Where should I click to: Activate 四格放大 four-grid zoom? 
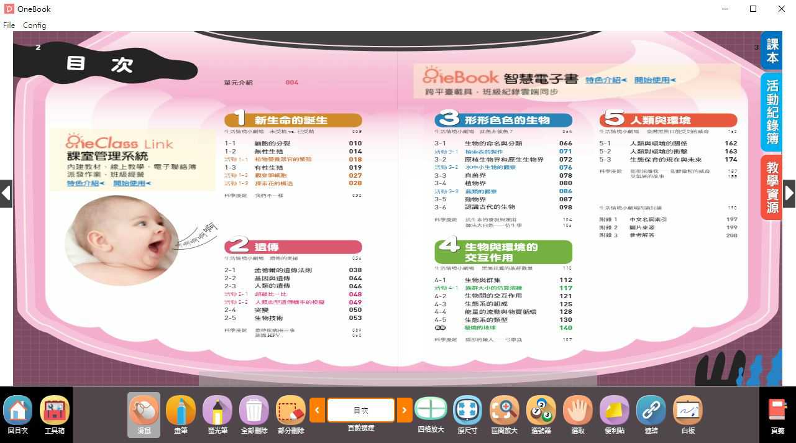point(431,414)
